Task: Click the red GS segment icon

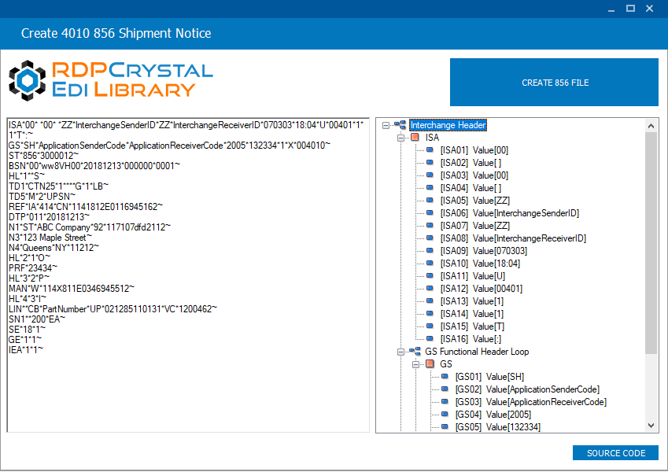Action: click(x=430, y=363)
